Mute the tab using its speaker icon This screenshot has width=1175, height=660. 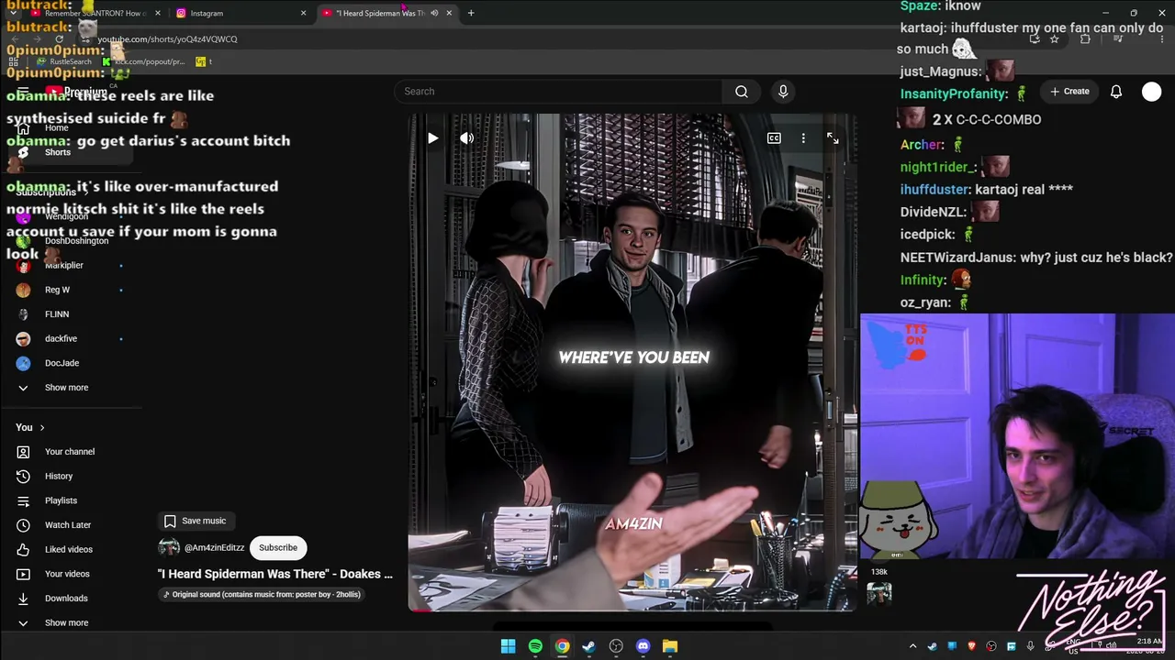point(434,13)
